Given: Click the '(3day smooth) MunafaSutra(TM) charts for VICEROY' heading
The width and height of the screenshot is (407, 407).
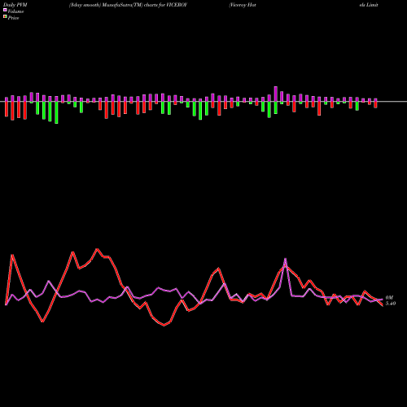Looking at the screenshot, I should pos(128,5).
